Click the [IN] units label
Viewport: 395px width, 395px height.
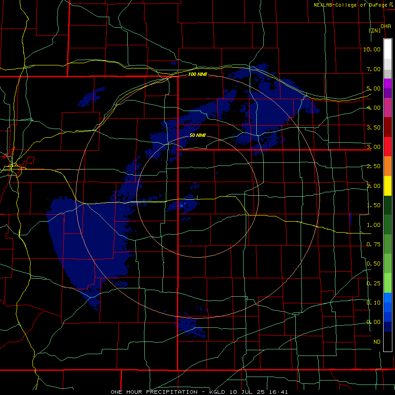(x=375, y=30)
